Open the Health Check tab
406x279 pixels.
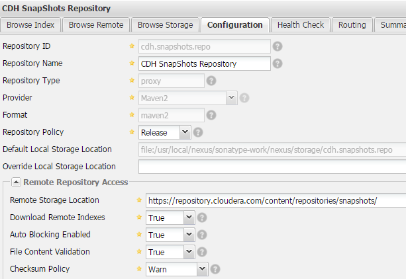click(301, 25)
